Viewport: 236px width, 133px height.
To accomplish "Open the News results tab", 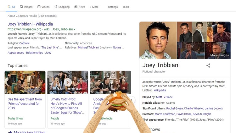I will click(80, 7).
